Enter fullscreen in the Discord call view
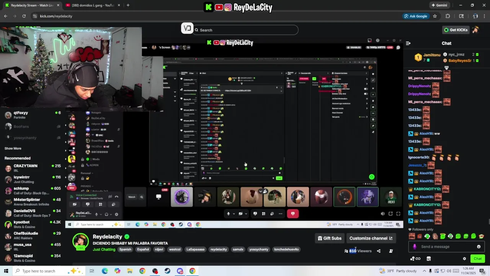This screenshot has width=490, height=276. point(398,214)
